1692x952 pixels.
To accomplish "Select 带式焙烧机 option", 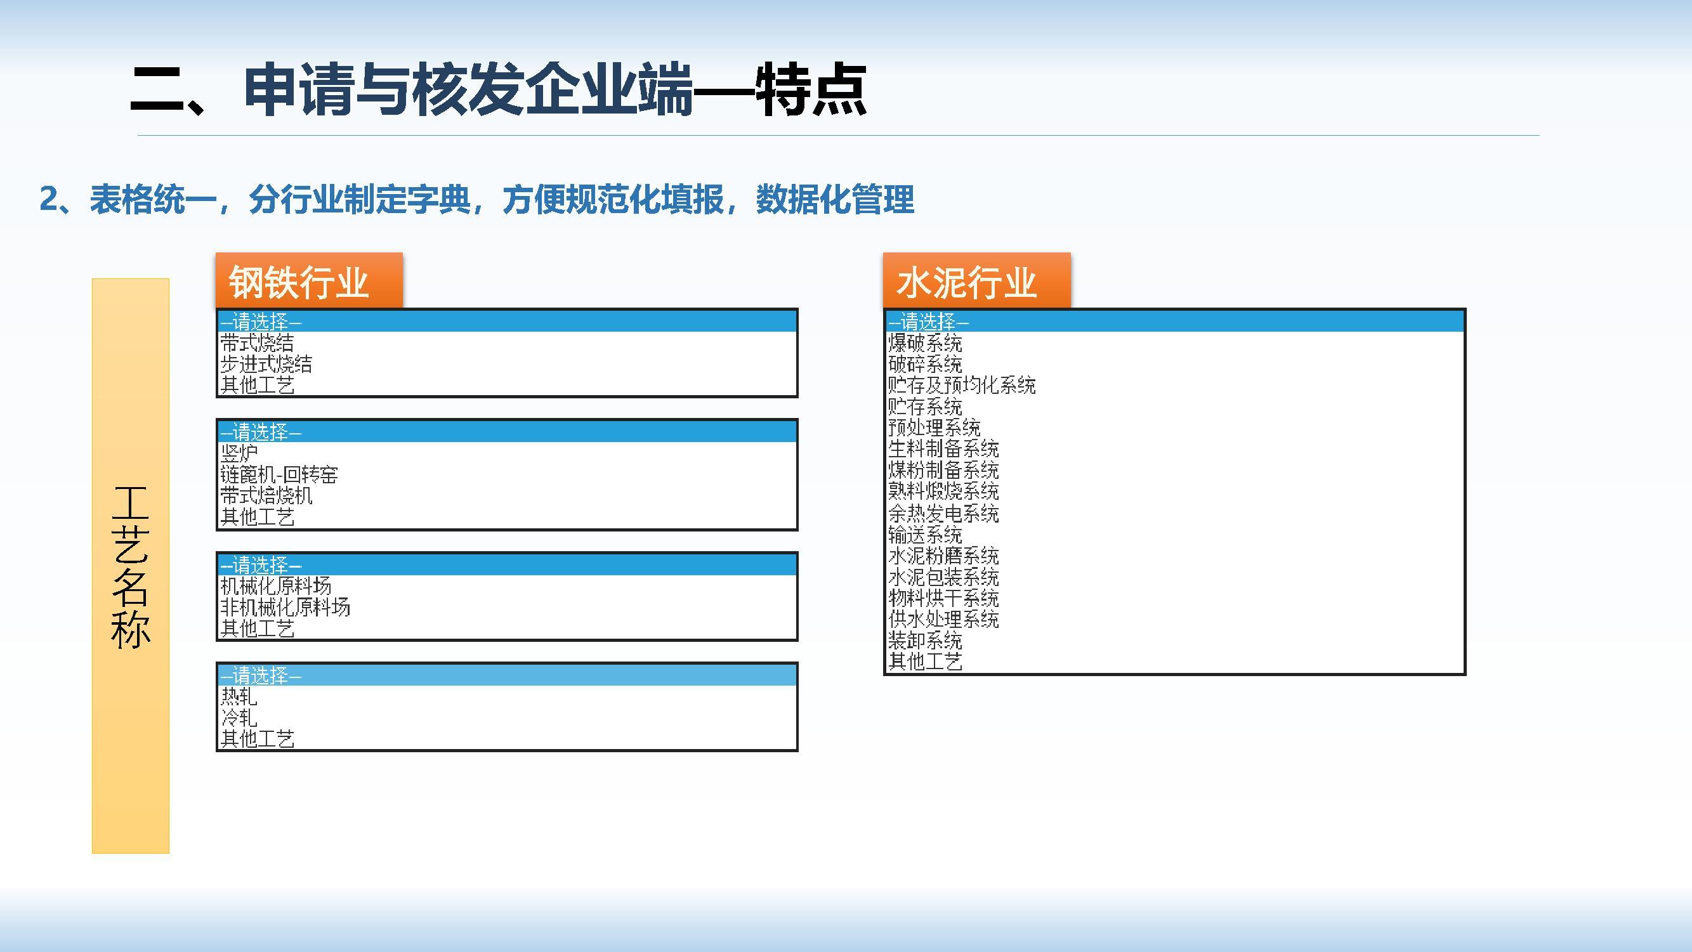I will 266,495.
